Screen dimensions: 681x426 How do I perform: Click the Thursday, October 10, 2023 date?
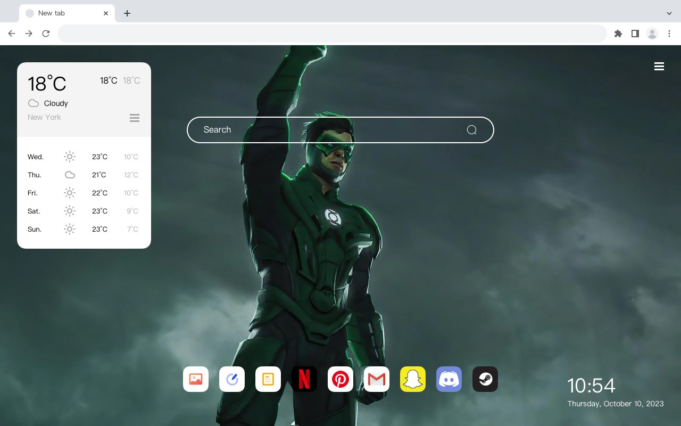pyautogui.click(x=616, y=404)
